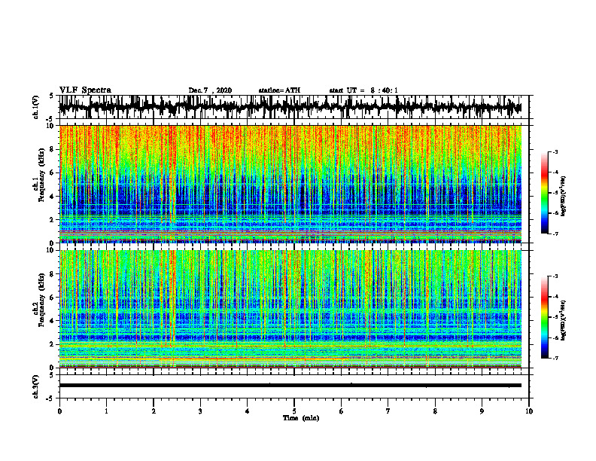Click the '-3' label on ch.2 color bar
This screenshot has width=596, height=461.
555,276
